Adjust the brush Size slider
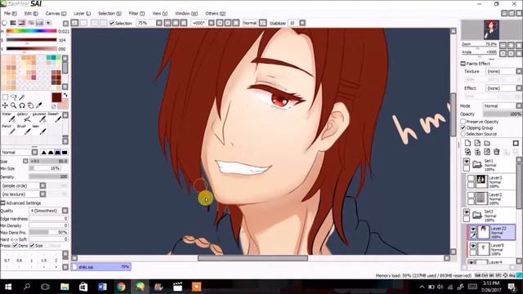The width and height of the screenshot is (523, 294). (x=48, y=161)
